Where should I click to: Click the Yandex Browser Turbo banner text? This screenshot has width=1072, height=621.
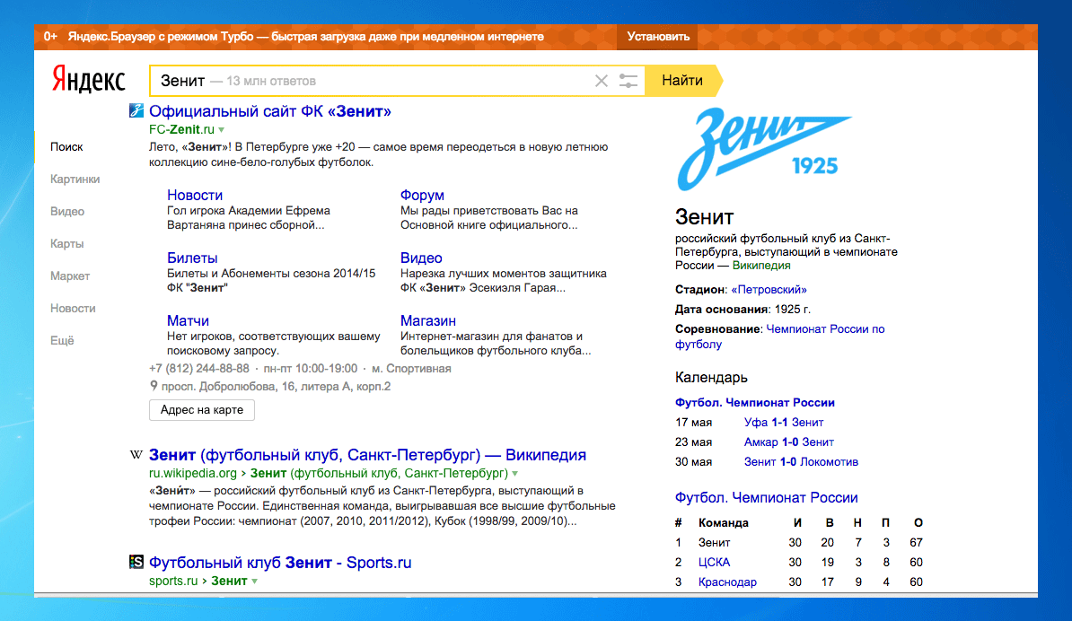pos(305,37)
